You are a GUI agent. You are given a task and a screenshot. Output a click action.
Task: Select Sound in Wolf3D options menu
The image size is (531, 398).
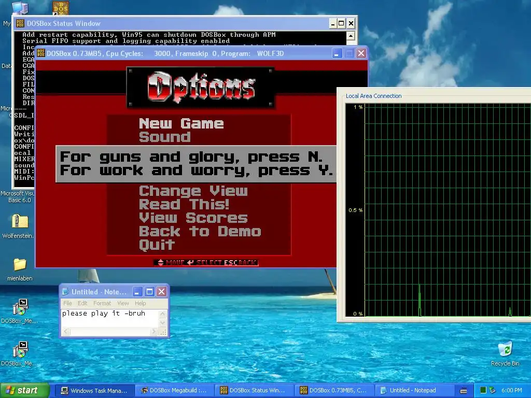164,137
